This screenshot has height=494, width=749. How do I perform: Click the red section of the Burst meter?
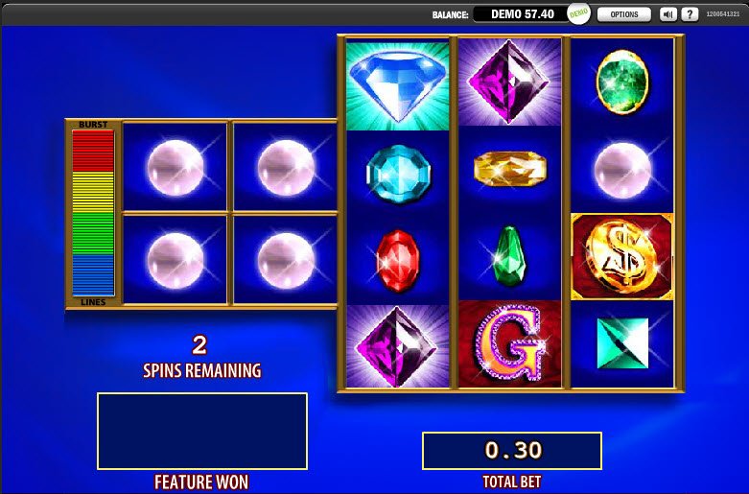tap(93, 152)
